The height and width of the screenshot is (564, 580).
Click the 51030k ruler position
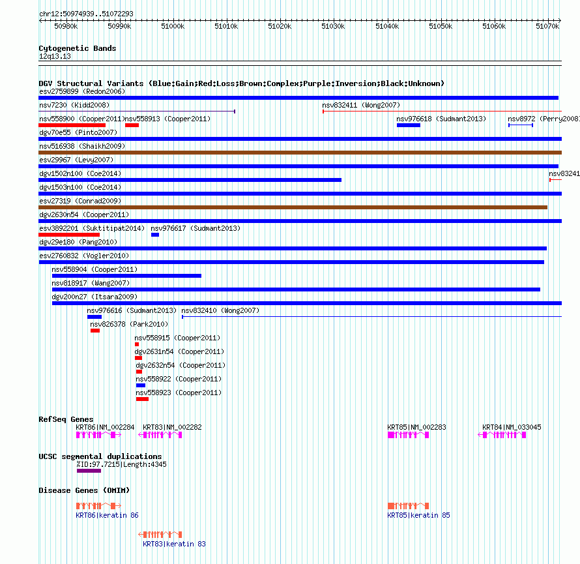click(x=333, y=26)
